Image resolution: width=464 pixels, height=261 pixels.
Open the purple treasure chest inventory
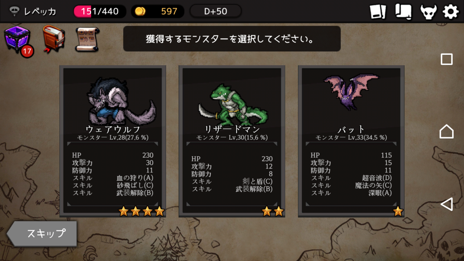coord(17,39)
